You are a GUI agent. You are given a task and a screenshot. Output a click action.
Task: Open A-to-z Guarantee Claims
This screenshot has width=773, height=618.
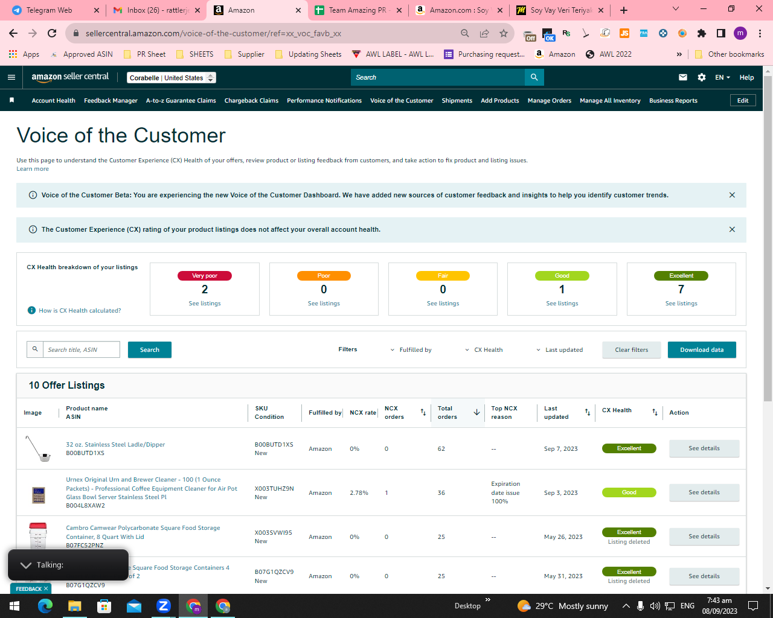[181, 100]
